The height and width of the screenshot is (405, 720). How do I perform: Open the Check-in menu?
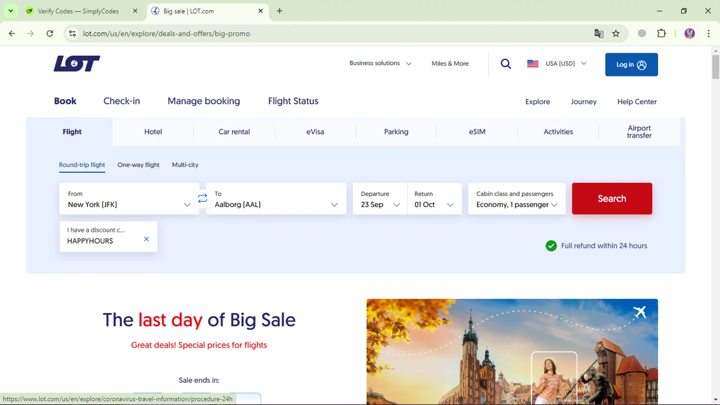[x=122, y=101]
